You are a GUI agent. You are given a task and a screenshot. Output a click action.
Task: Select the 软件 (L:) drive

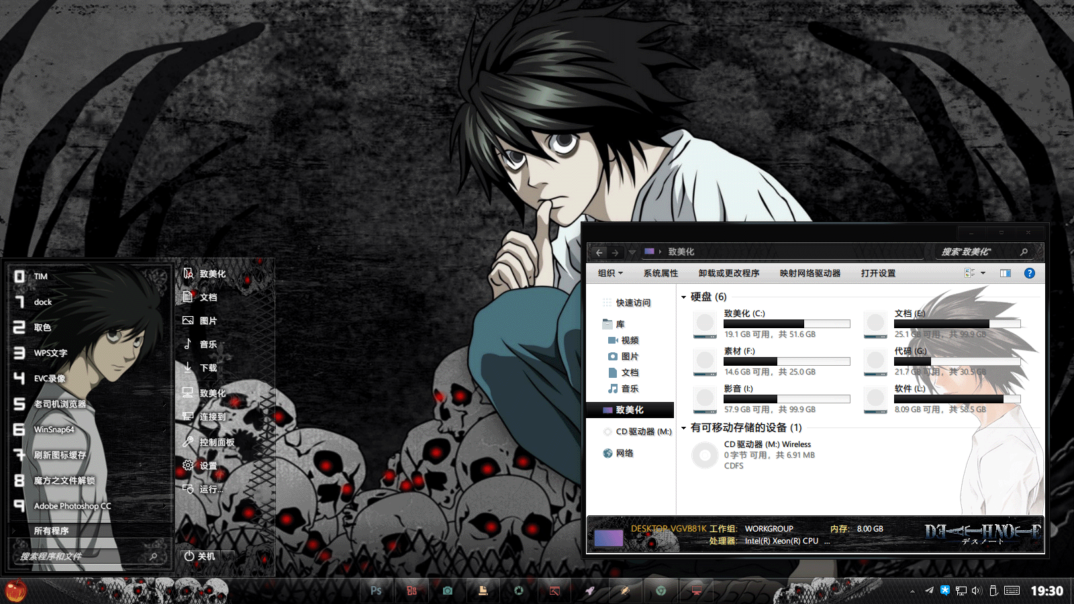point(942,399)
